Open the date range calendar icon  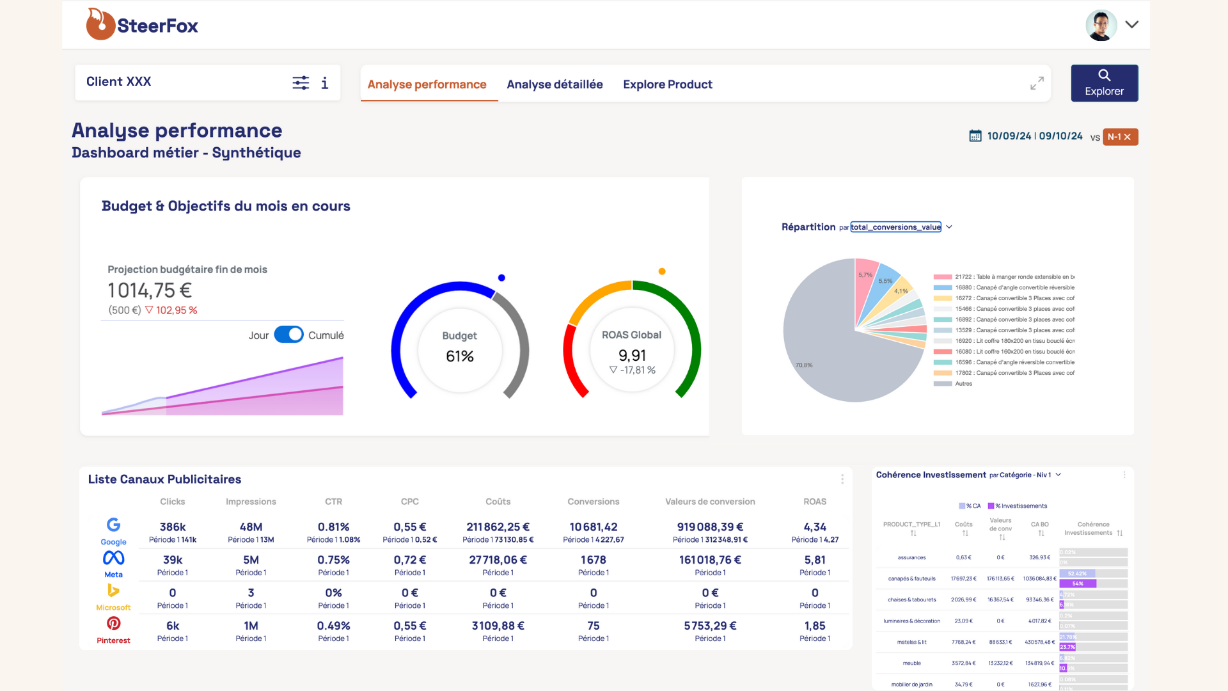pos(975,136)
